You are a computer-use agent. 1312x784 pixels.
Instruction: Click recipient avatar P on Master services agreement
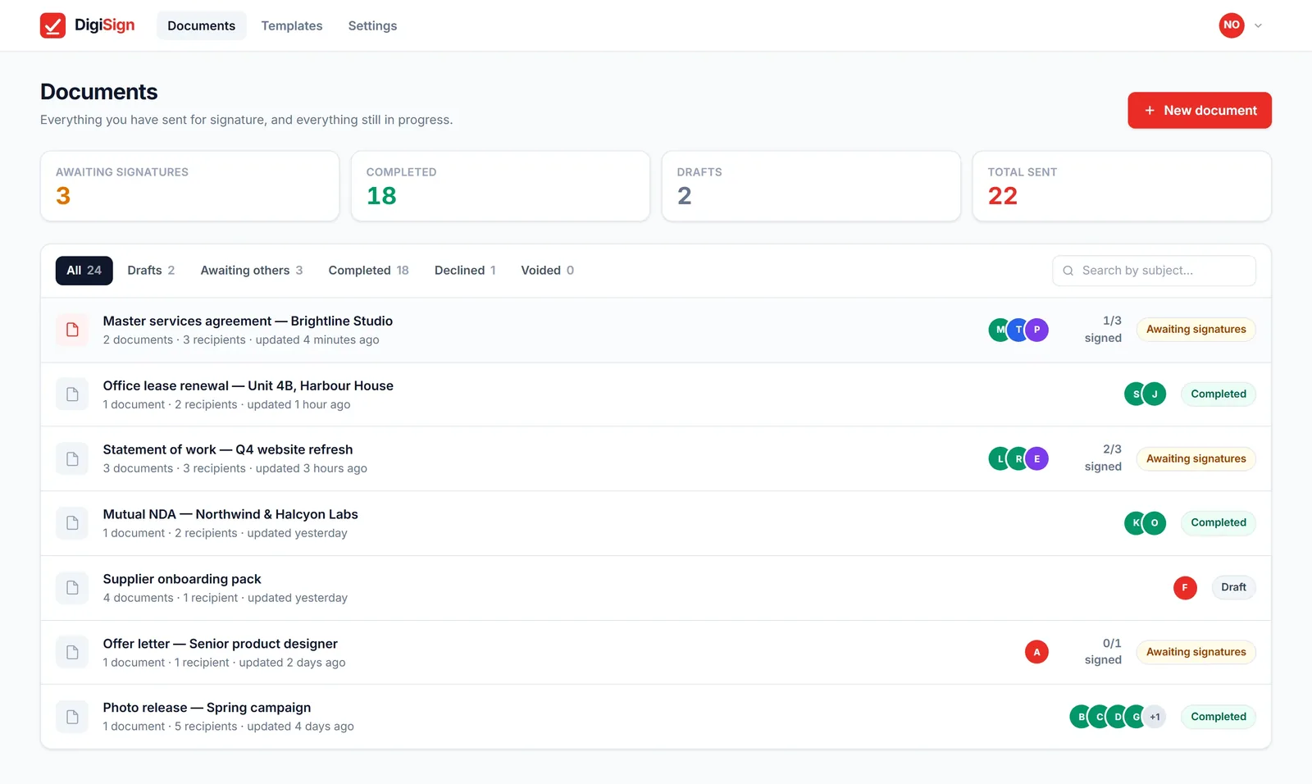pos(1037,330)
